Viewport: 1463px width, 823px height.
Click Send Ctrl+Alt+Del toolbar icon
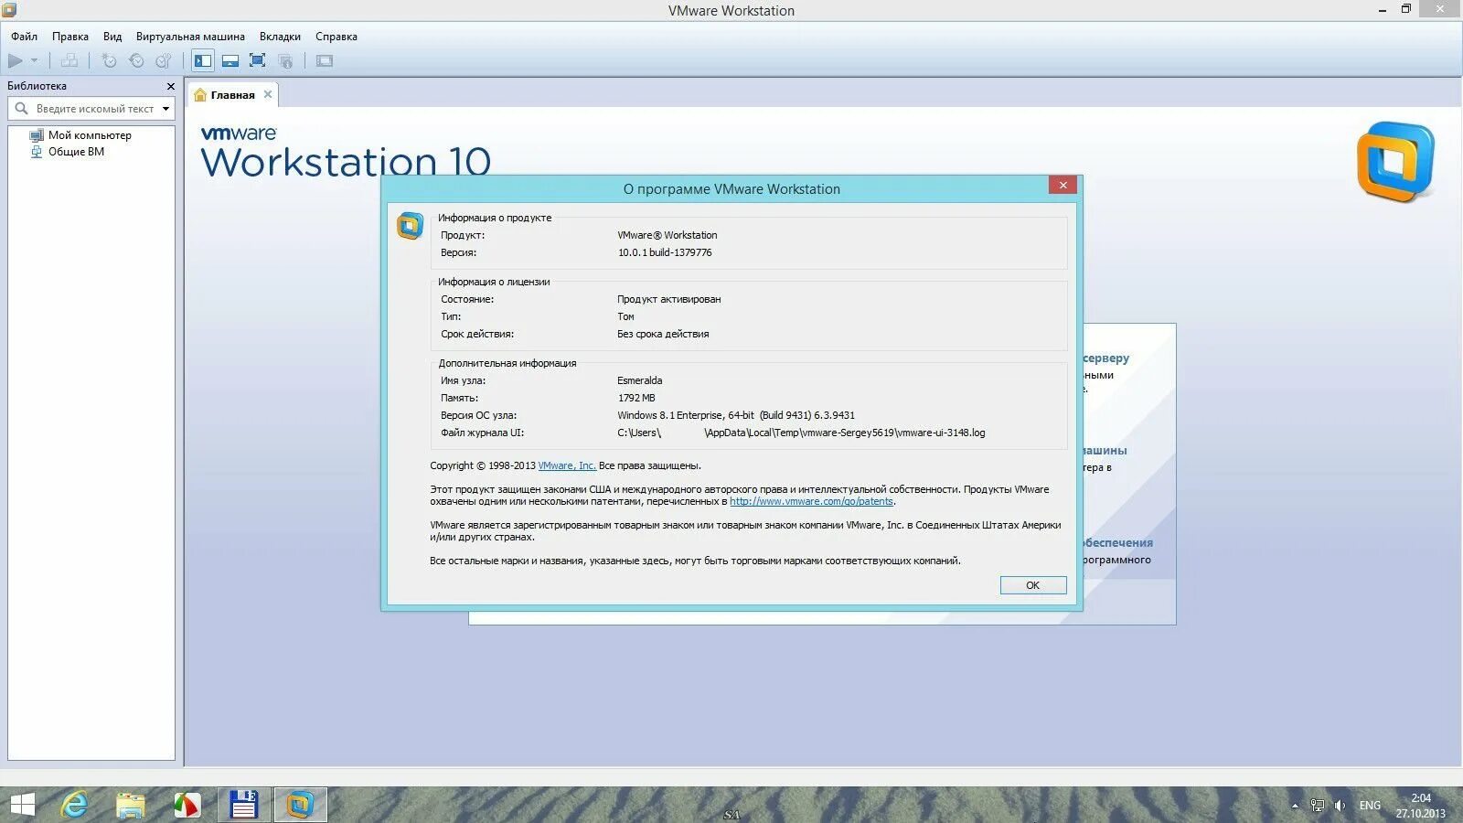pos(69,61)
